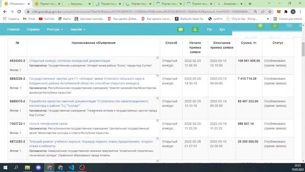Open Текущий ремонт учебного корпуса announcement
Viewport: 305px width, 172px height.
pyautogui.click(x=91, y=144)
